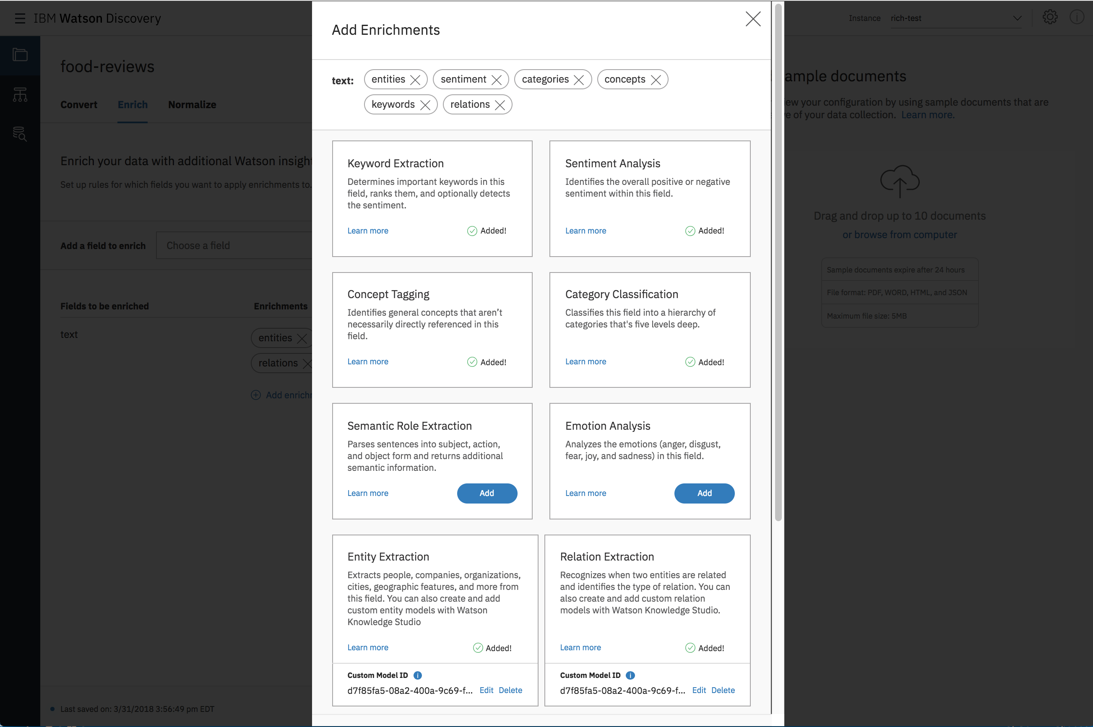This screenshot has height=727, width=1093.
Task: Remove the sentiment enrichment tag
Action: [497, 80]
